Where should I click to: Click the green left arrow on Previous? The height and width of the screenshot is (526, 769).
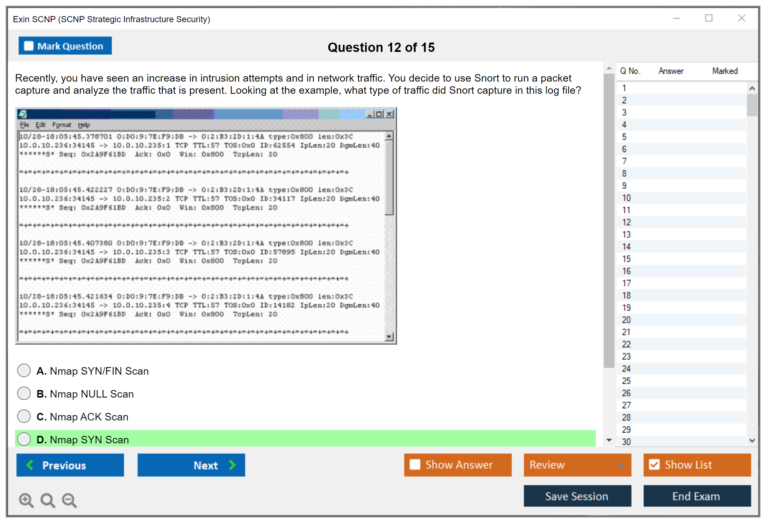(x=30, y=465)
